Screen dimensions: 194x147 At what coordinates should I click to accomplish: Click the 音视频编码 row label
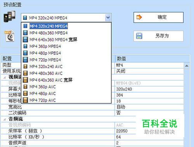[19, 125]
